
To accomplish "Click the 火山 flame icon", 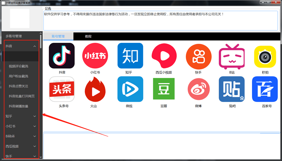I will coord(95,89).
